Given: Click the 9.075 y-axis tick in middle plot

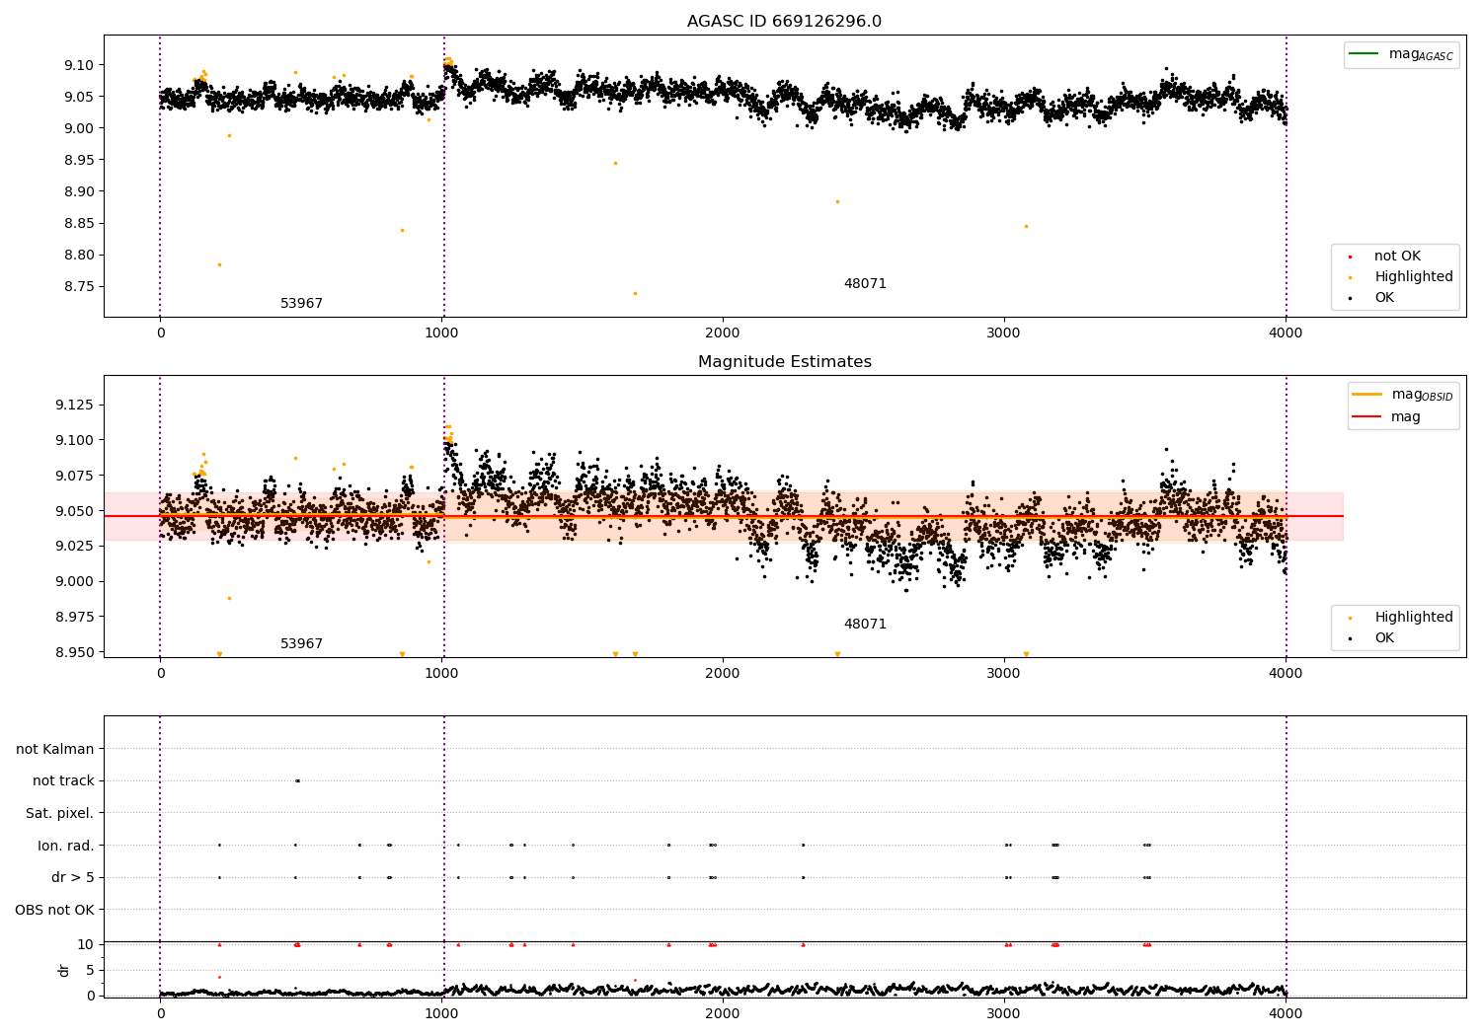Looking at the screenshot, I should (x=74, y=476).
